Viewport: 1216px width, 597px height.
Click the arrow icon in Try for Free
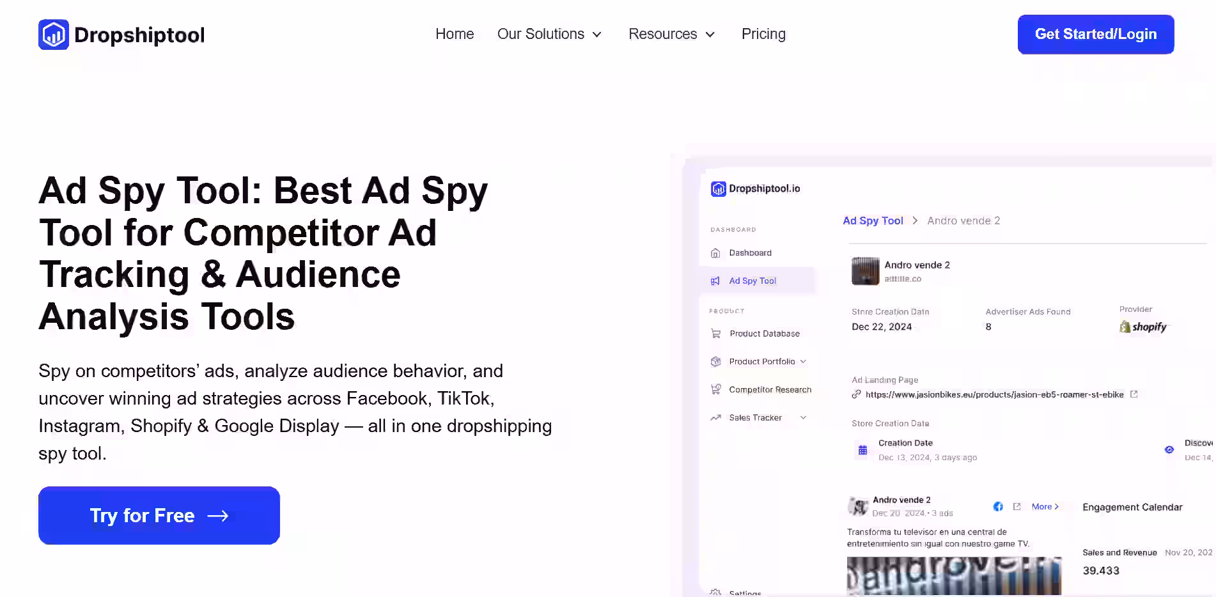[218, 516]
